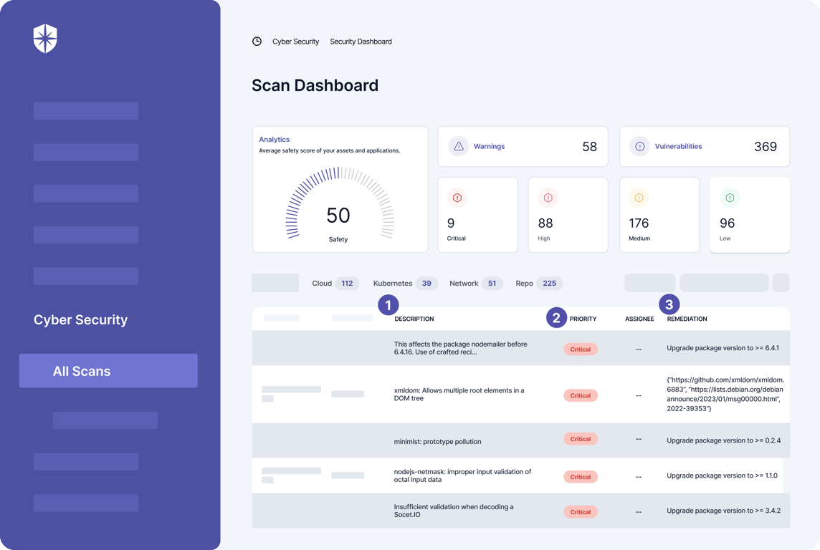Select the Low green hexagon icon
Screen dimensions: 820x550
(x=730, y=198)
